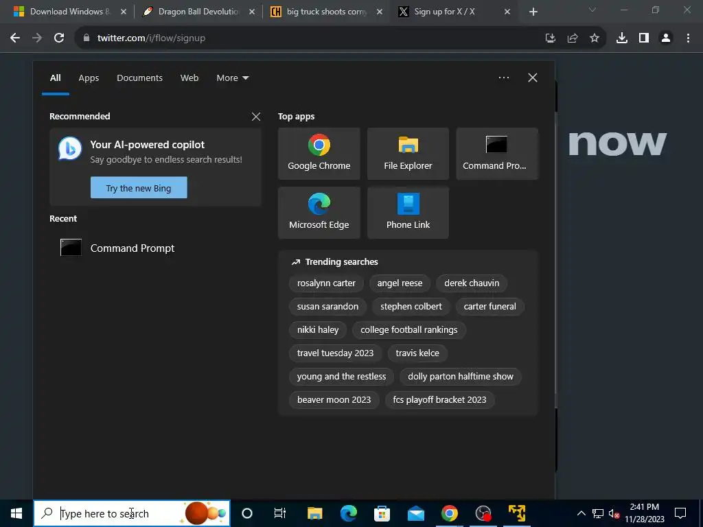The width and height of the screenshot is (703, 527).
Task: Open File Explorer tile in Top apps
Action: [x=408, y=154]
